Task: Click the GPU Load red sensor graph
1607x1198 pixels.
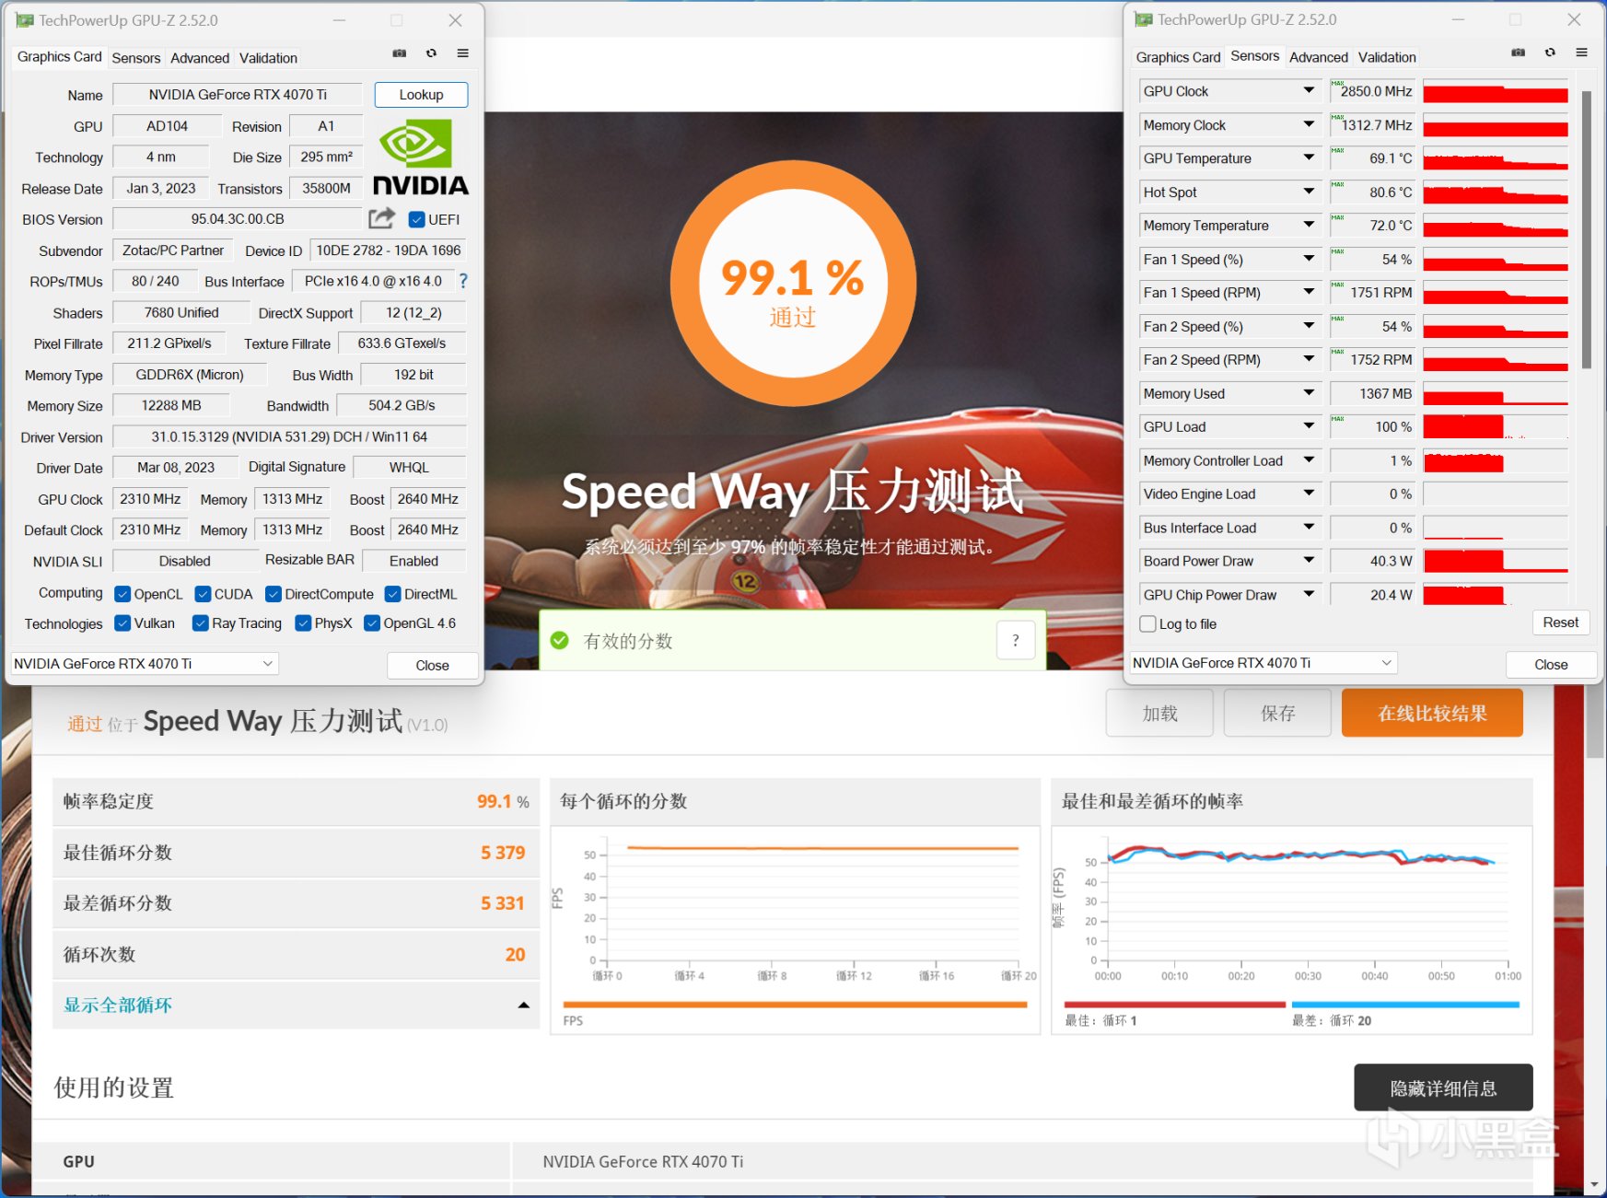Action: click(x=1496, y=427)
